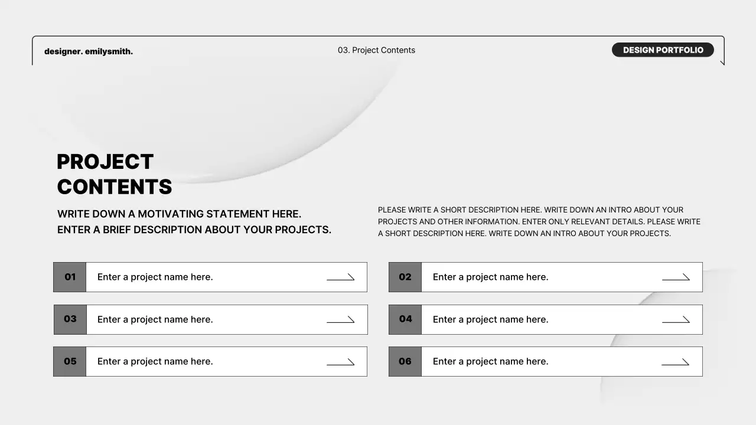
Task: Select the 03. Project Contents header label
Action: pyautogui.click(x=376, y=50)
